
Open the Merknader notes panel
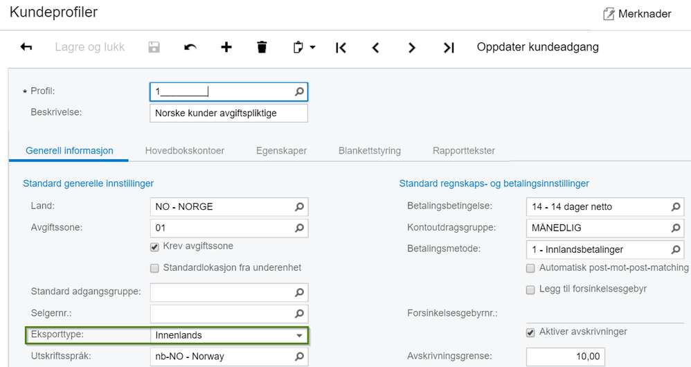(637, 14)
